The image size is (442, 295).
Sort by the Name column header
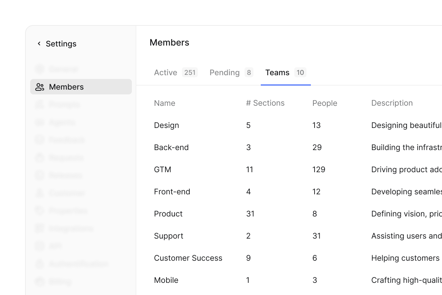[x=165, y=103]
